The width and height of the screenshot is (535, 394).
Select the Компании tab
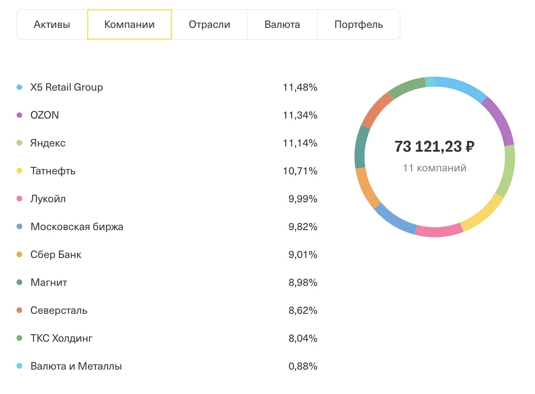[129, 24]
